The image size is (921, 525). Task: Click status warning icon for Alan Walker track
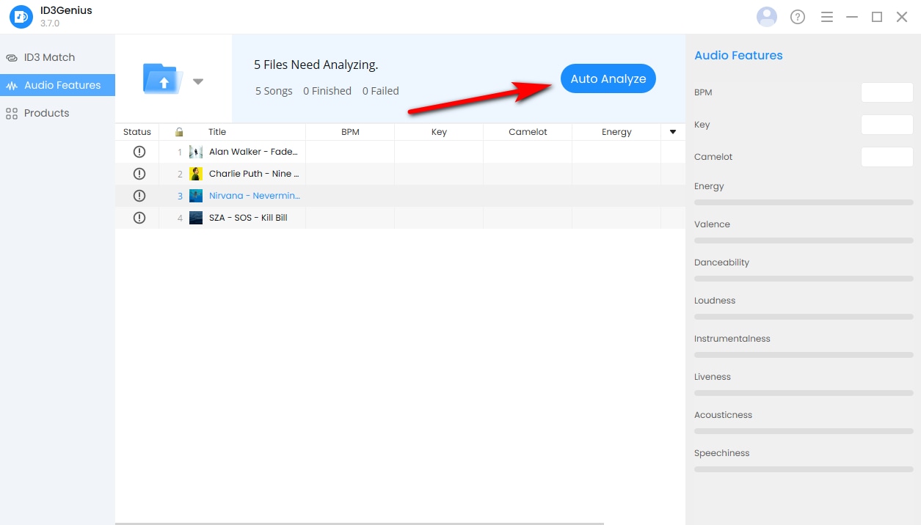[x=139, y=152]
